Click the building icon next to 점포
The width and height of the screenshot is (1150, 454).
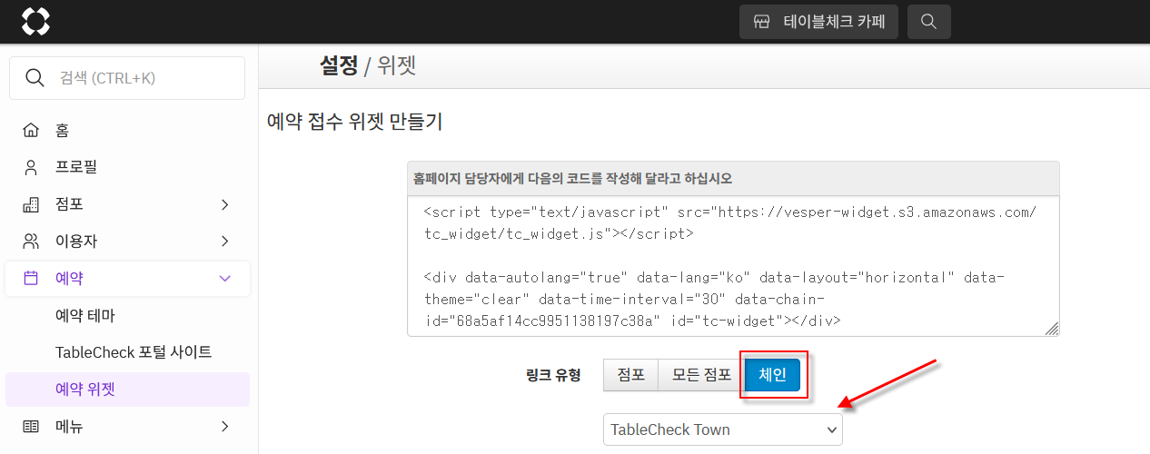(x=31, y=204)
